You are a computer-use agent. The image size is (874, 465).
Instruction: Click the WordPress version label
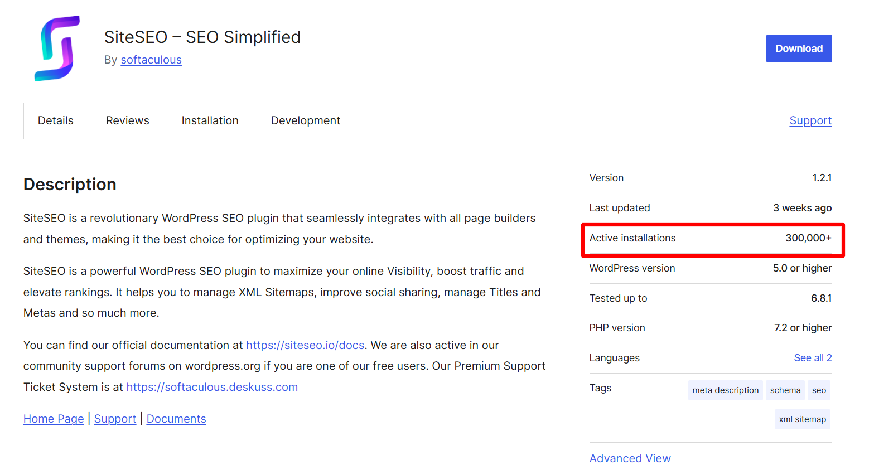[x=632, y=268]
